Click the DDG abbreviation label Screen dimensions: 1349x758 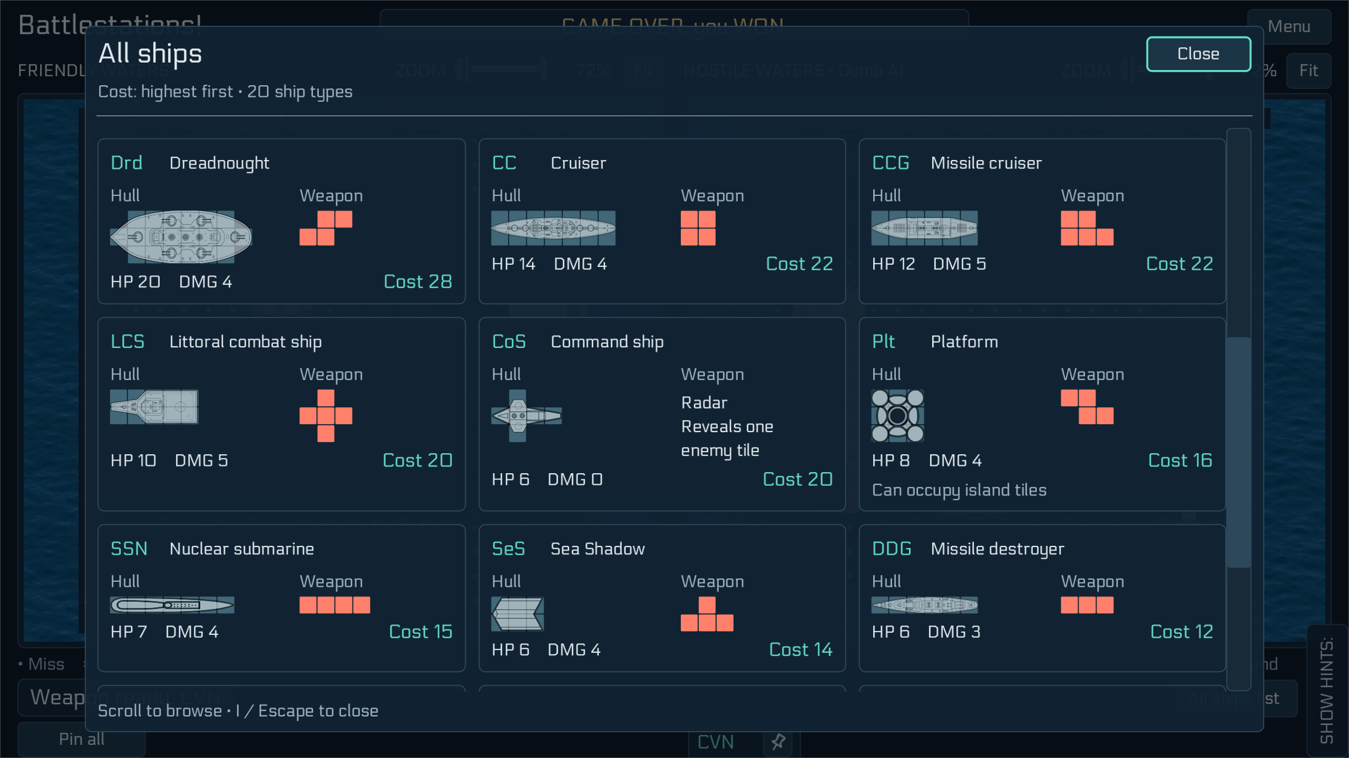pyautogui.click(x=892, y=548)
